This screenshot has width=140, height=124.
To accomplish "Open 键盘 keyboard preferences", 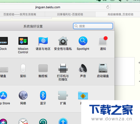I will click(x=4, y=70).
